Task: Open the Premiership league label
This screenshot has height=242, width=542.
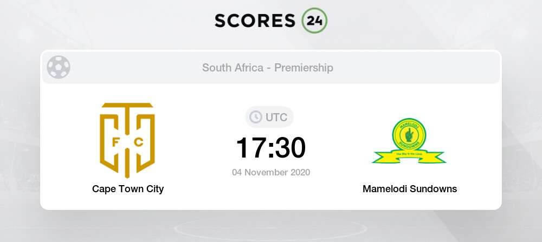Action: pyautogui.click(x=304, y=68)
